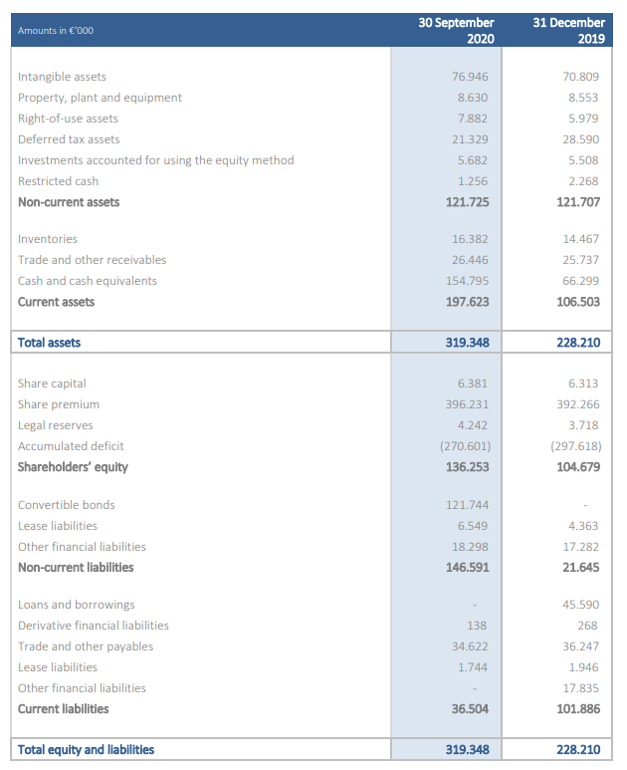This screenshot has height=770, width=627.
Task: Click the Derivative financial liabilities label
Action: pyautogui.click(x=94, y=626)
